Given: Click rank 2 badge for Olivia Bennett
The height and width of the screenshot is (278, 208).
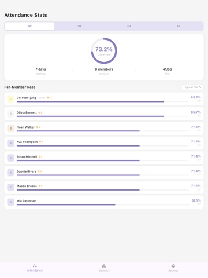Looking at the screenshot, I should click(10, 114).
